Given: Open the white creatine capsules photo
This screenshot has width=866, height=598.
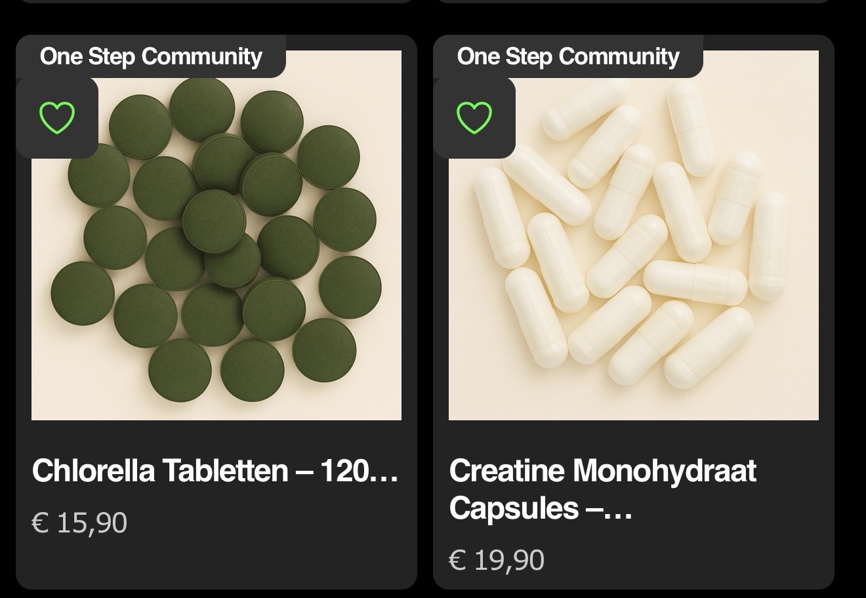Looking at the screenshot, I should tap(633, 262).
